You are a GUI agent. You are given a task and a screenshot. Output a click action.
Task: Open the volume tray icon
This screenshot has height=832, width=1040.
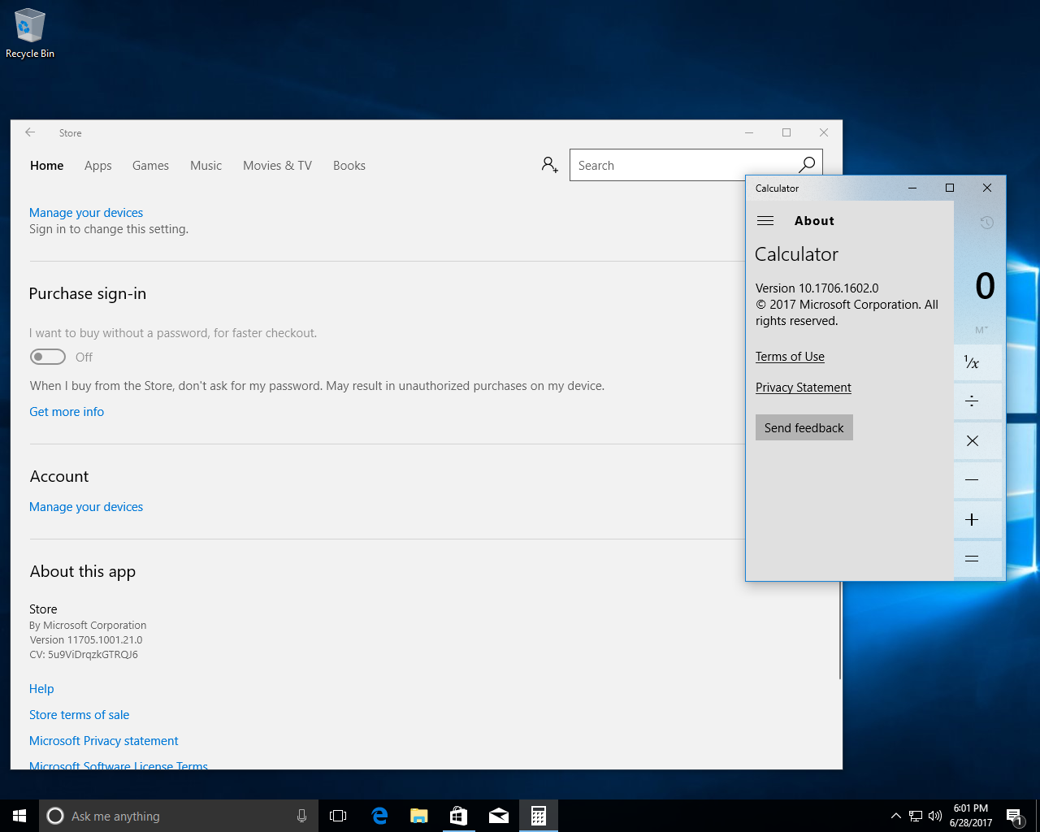[935, 816]
